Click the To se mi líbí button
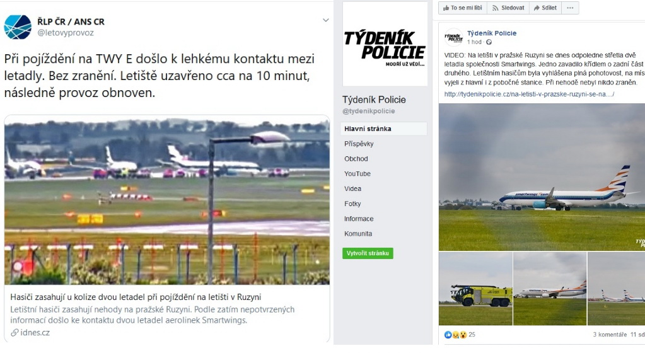The height and width of the screenshot is (358, 645). pyautogui.click(x=463, y=8)
